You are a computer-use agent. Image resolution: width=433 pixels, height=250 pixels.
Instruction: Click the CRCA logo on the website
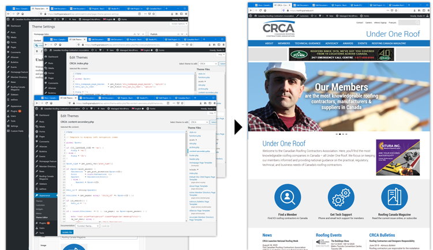(x=279, y=29)
